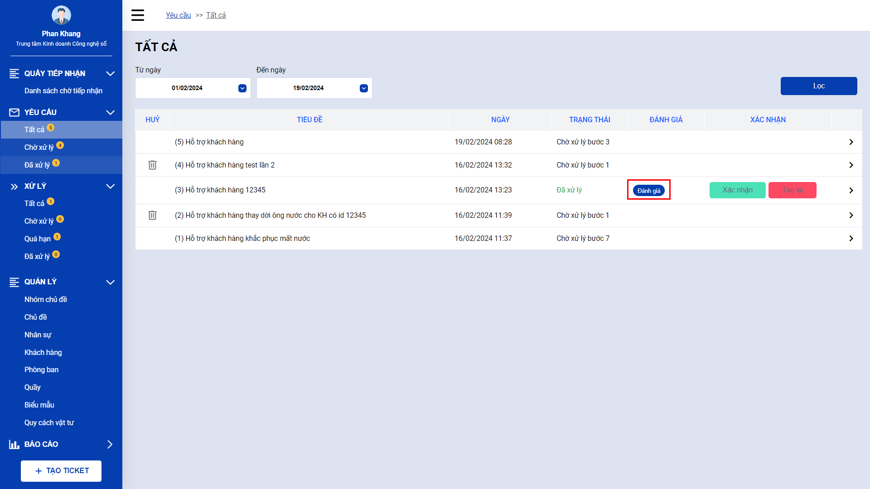Select Tất cả under Xử lý
This screenshot has width=870, height=489.
(34, 204)
